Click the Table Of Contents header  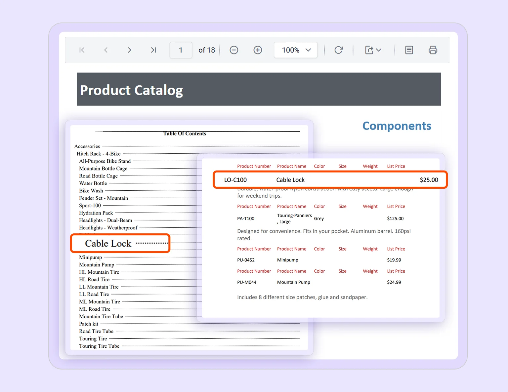185,134
